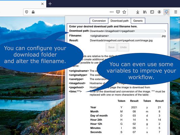Open a new tab with plus button
The height and width of the screenshot is (135, 180).
pos(50,4)
